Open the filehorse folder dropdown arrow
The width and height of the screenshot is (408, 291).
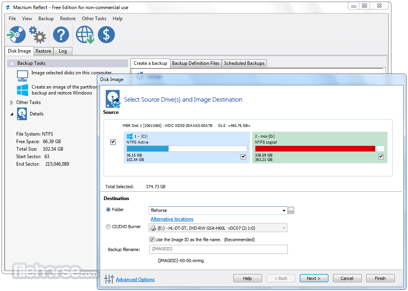[x=284, y=210]
